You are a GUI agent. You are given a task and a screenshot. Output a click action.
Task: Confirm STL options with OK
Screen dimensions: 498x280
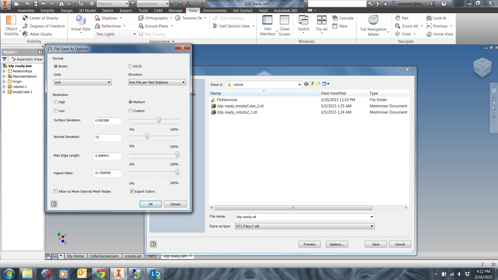(x=150, y=204)
